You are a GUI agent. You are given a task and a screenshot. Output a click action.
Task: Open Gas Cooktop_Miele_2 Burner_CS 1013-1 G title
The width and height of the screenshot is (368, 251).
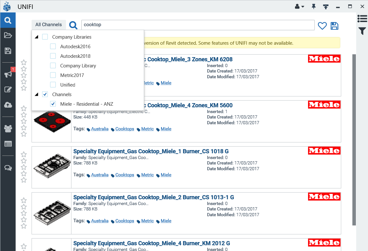(154, 197)
